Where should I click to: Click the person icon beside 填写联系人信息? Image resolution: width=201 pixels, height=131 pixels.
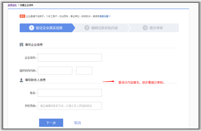(22, 80)
